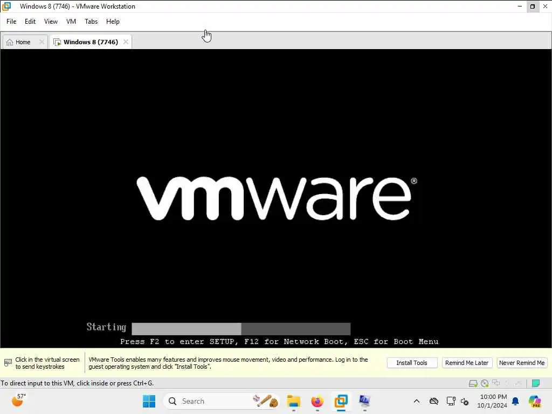Click the muted volume tray icon
The width and height of the screenshot is (552, 414).
[x=465, y=401]
